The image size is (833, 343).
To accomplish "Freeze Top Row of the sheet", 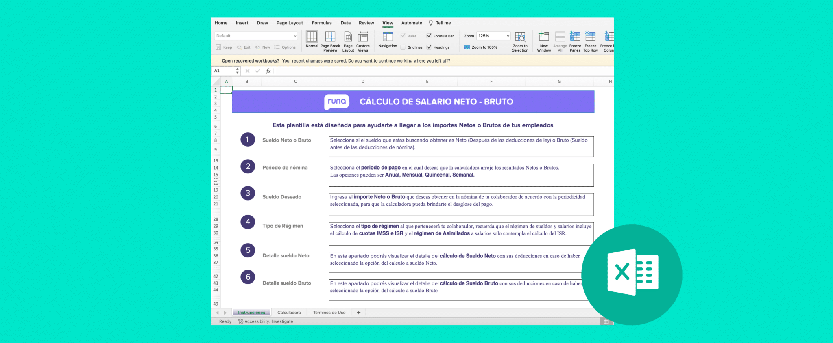I will coord(591,37).
